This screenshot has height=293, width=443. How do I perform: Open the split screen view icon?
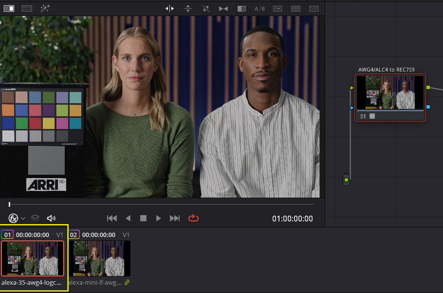pyautogui.click(x=27, y=8)
